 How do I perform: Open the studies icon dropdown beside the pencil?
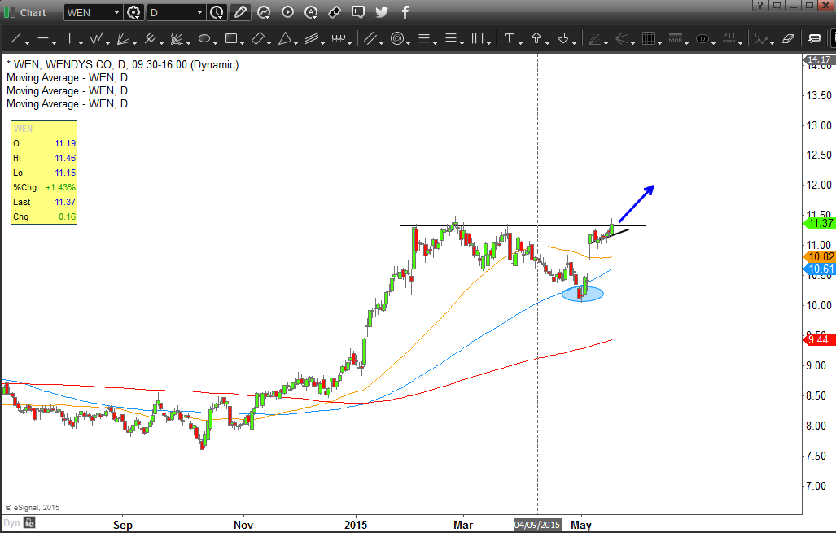pos(264,11)
